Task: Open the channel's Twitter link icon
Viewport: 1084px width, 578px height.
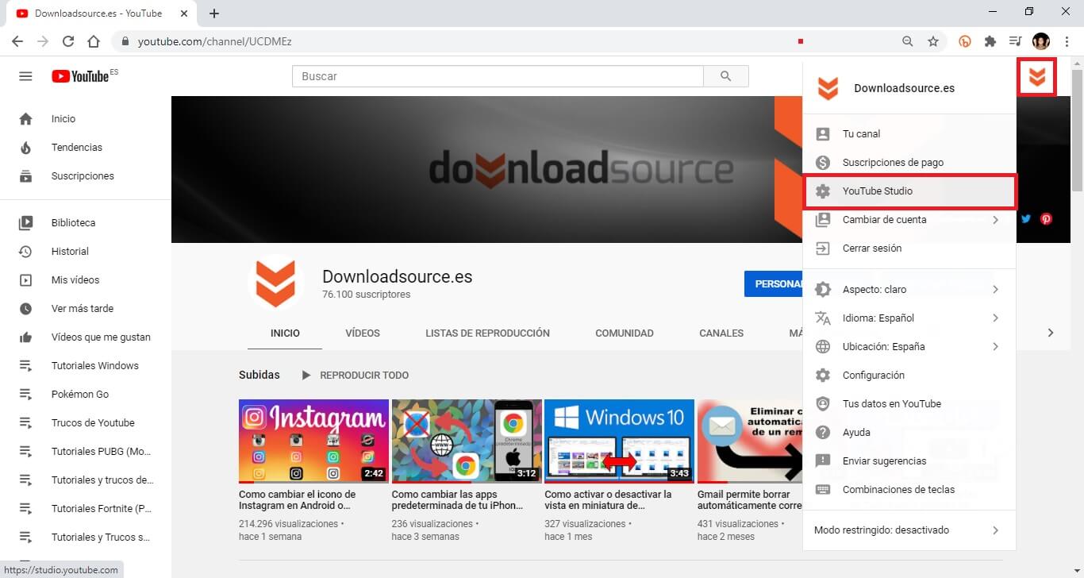Action: click(1026, 219)
